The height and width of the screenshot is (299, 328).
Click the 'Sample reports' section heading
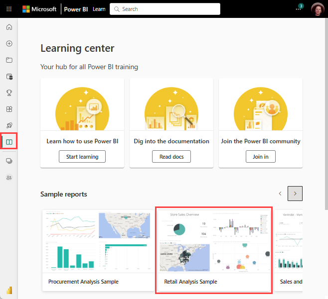pyautogui.click(x=64, y=194)
